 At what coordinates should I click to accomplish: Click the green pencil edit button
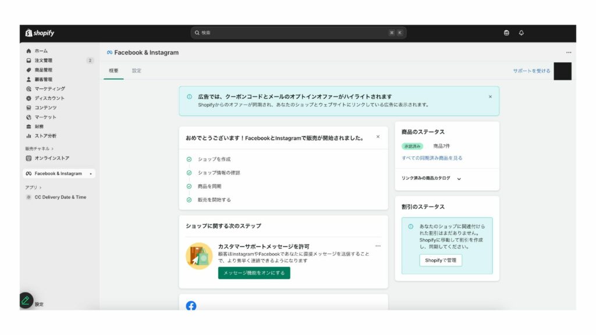click(x=26, y=301)
